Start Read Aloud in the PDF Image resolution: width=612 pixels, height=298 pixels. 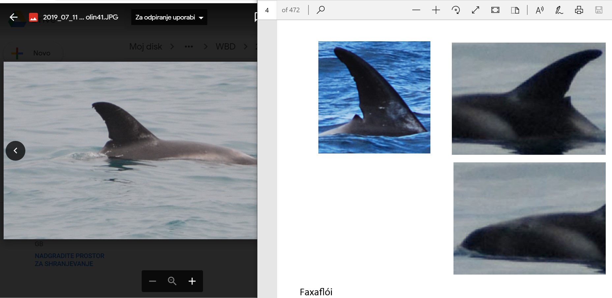click(539, 10)
